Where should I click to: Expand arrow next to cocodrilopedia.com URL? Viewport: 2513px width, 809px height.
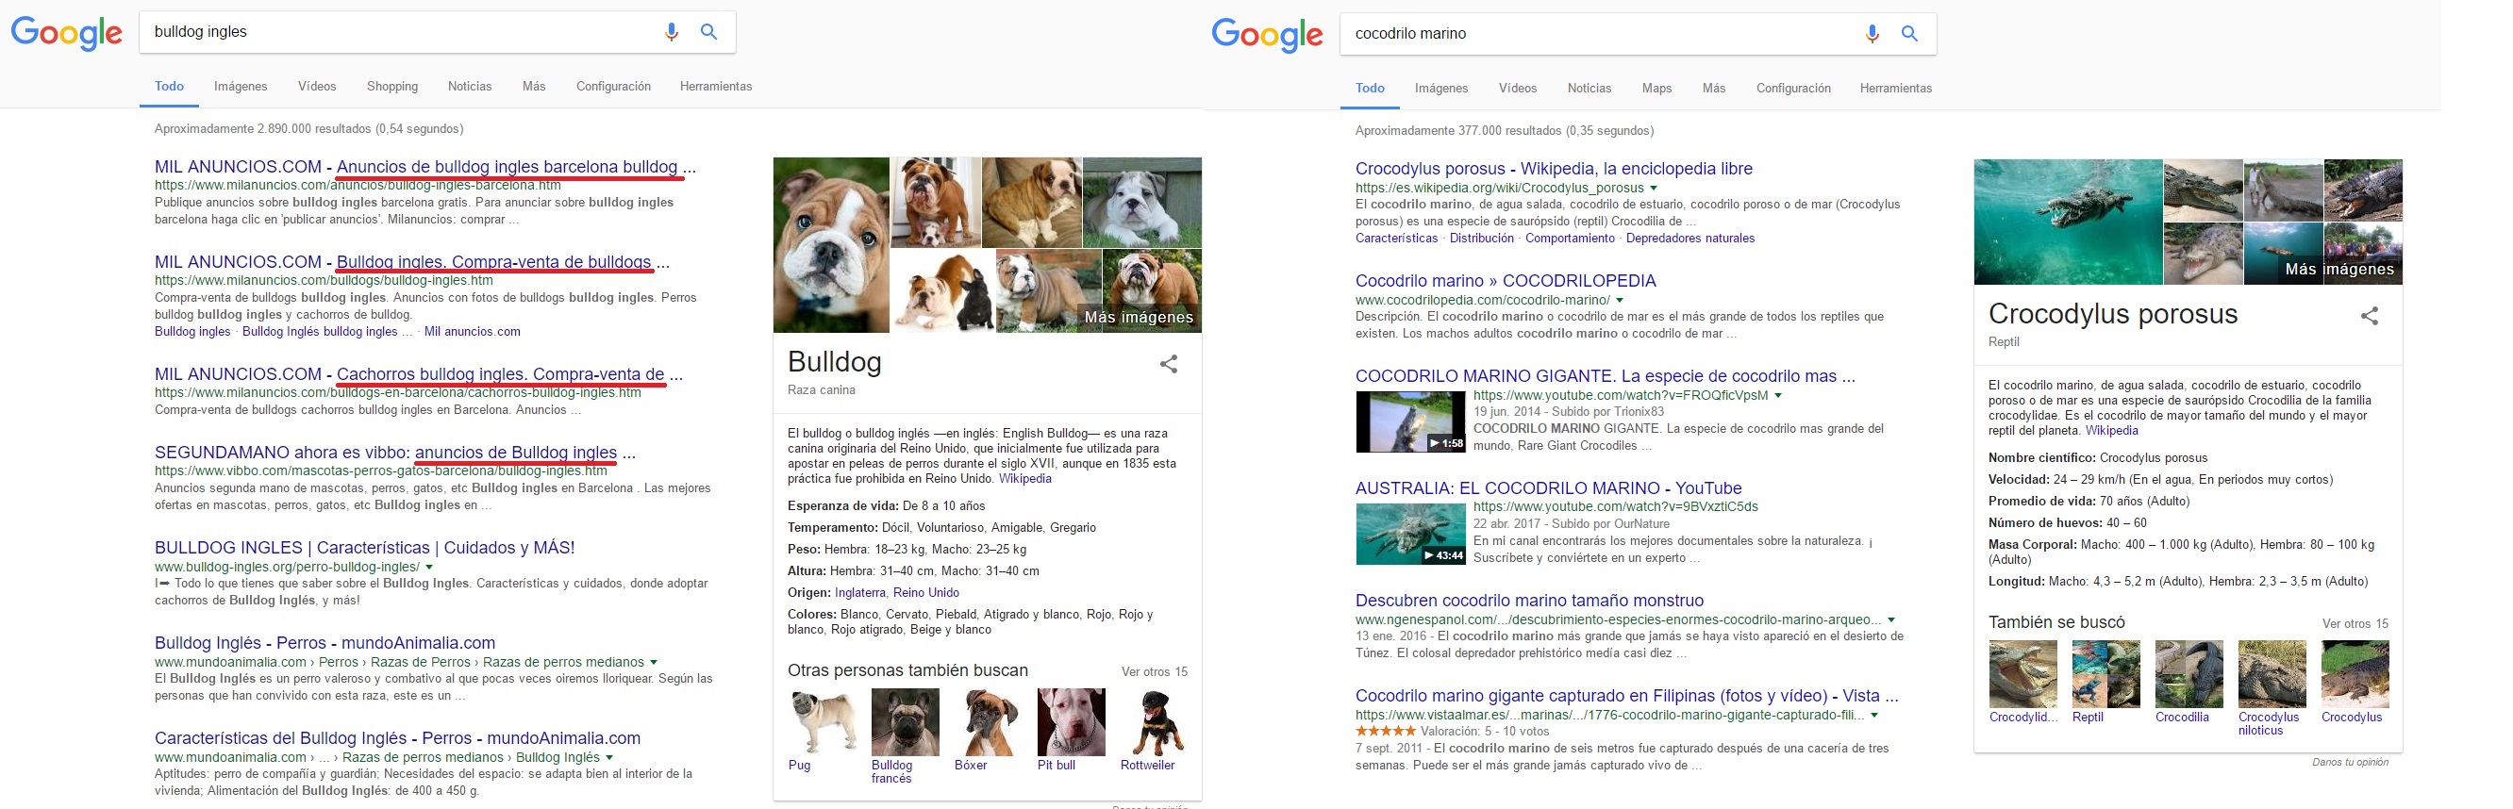pyautogui.click(x=1620, y=300)
